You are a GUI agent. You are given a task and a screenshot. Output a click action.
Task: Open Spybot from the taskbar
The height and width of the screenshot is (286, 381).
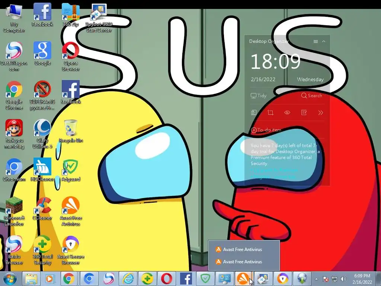coord(263,279)
